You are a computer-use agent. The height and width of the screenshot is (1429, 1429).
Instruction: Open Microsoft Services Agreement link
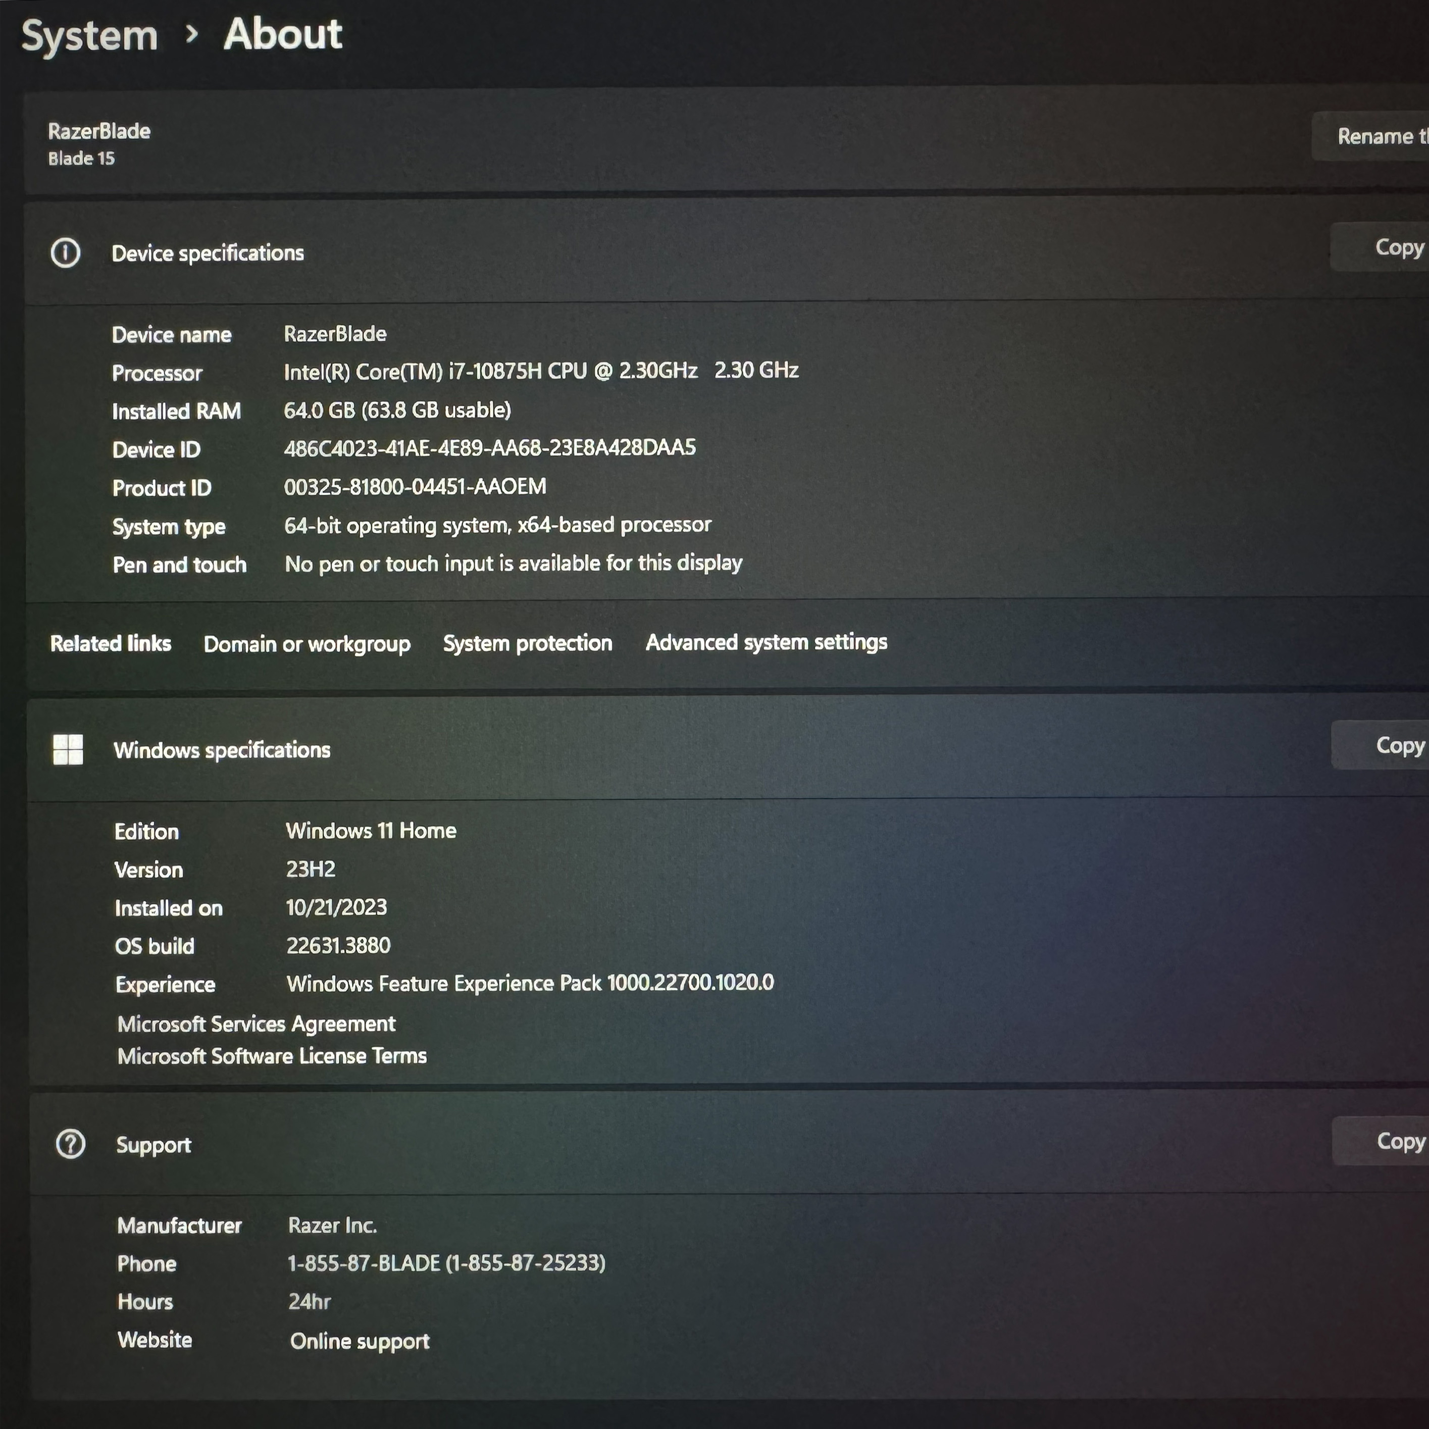(x=256, y=1024)
